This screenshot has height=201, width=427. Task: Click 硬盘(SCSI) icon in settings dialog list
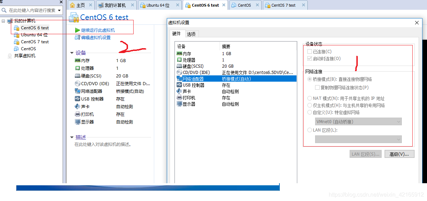pos(179,66)
